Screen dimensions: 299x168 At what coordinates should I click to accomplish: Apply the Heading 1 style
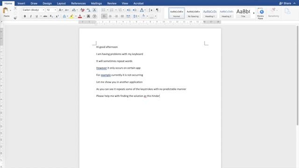210,13
